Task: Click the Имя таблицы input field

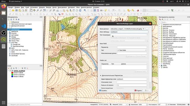Action: click(x=129, y=32)
